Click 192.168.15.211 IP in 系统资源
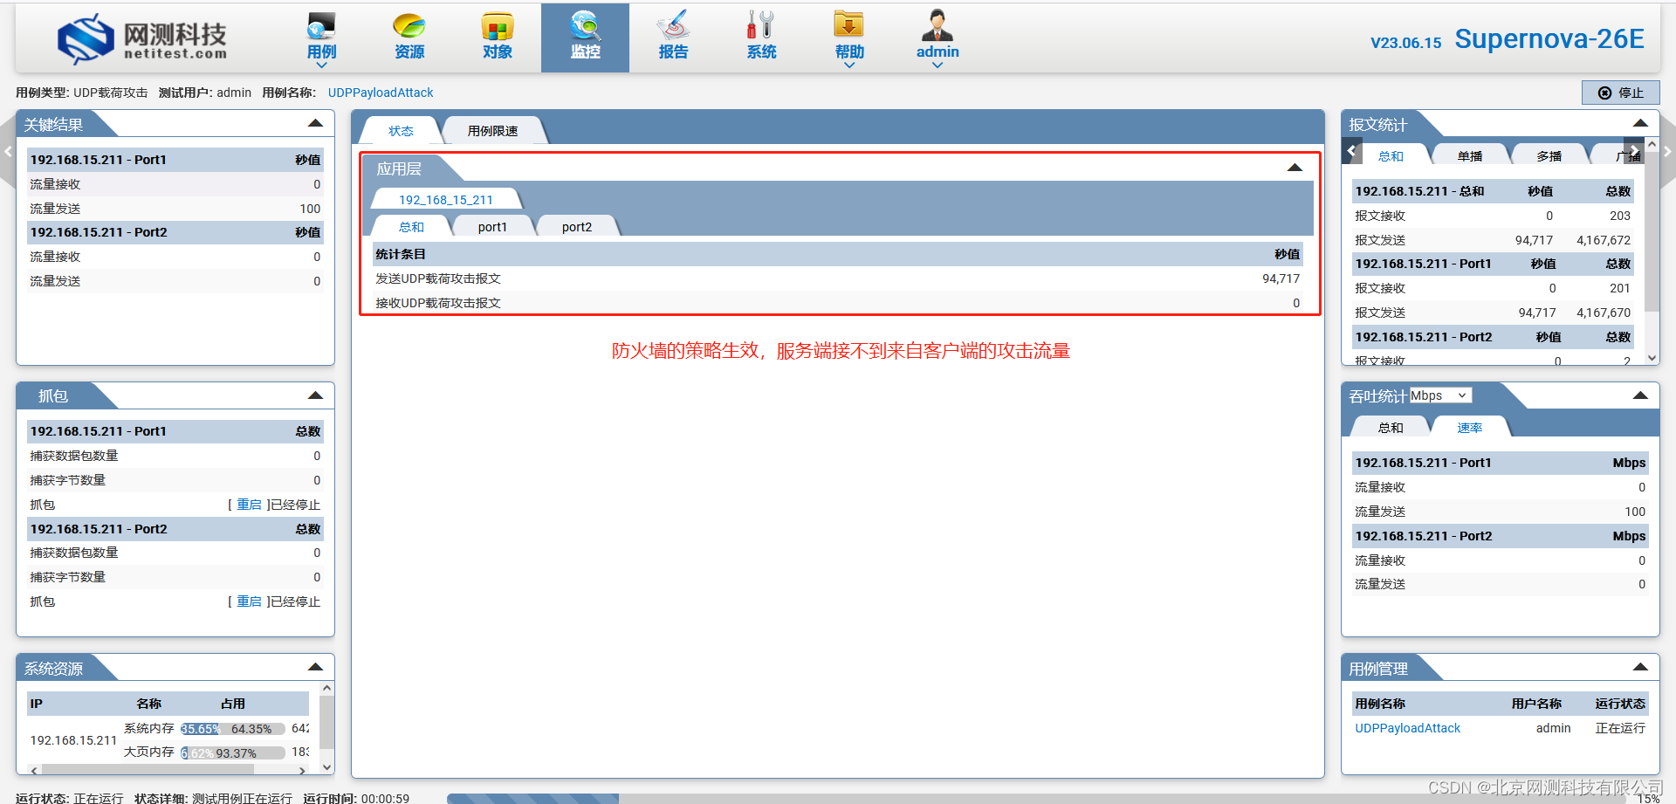Image resolution: width=1676 pixels, height=804 pixels. [73, 740]
